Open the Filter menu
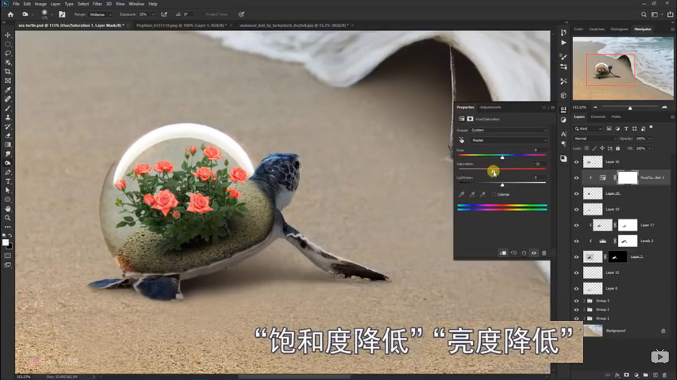This screenshot has height=380, width=677. (x=97, y=3)
